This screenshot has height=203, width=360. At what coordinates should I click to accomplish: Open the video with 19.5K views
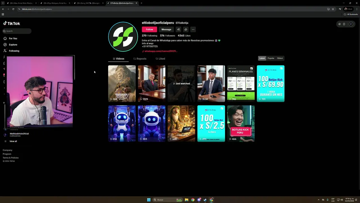click(211, 83)
